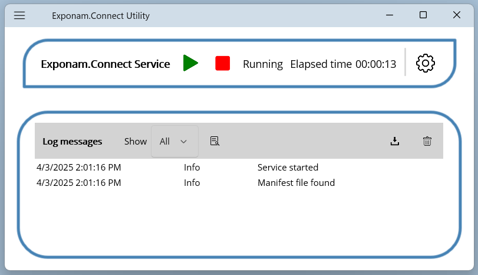Download the log messages
The width and height of the screenshot is (478, 275).
point(395,141)
